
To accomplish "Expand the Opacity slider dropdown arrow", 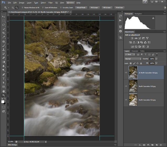I will point(156,59).
